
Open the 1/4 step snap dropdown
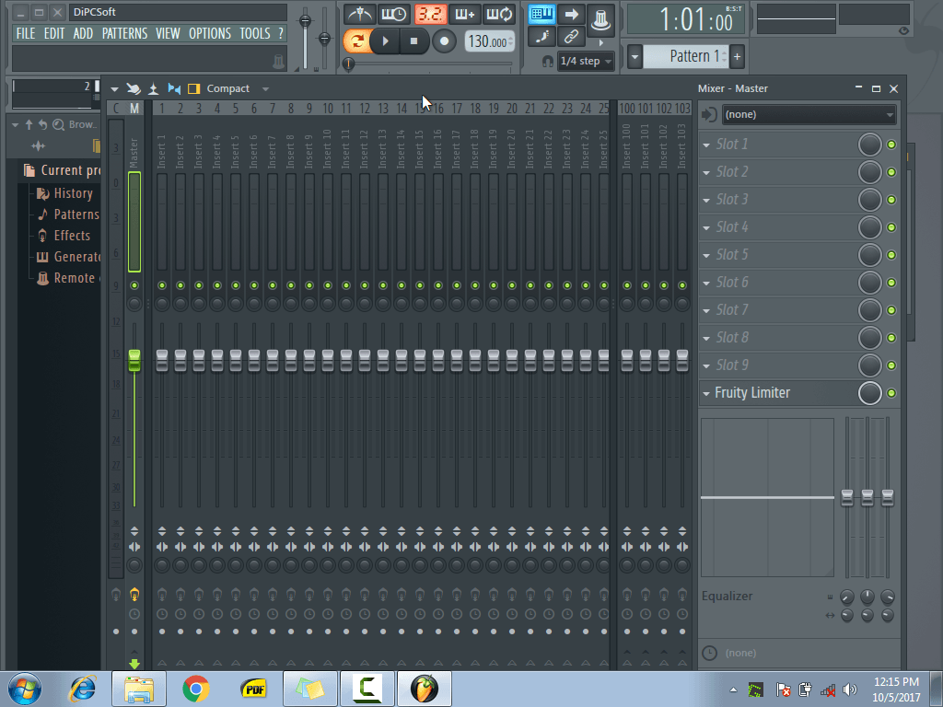point(586,61)
